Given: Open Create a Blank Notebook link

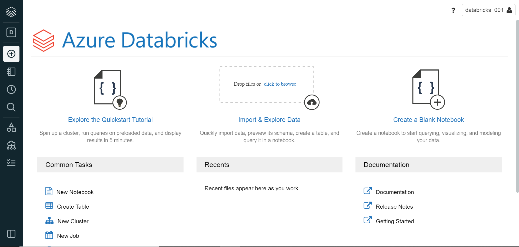Looking at the screenshot, I should 428,120.
